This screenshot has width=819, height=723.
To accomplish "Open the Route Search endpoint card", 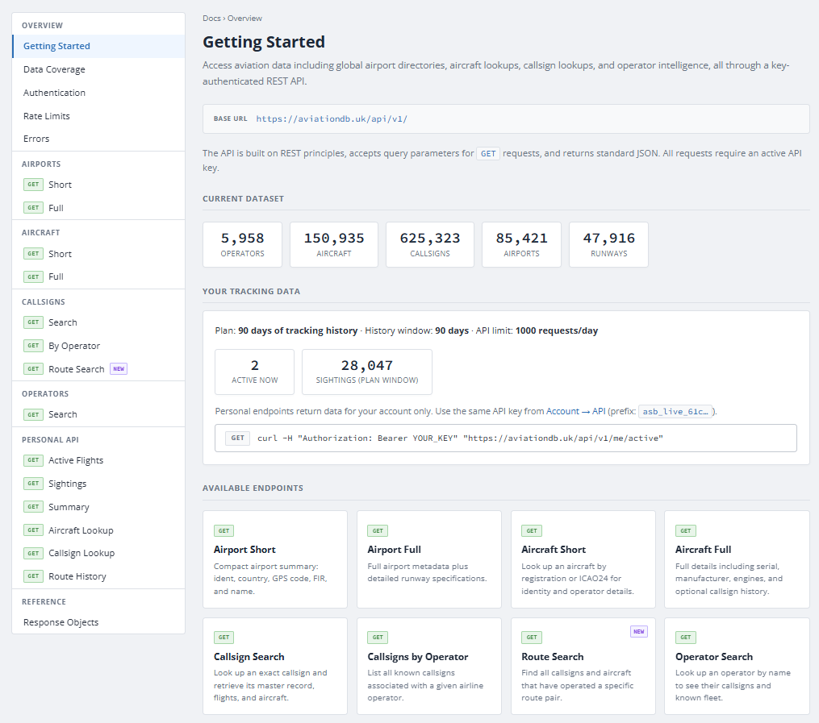I will pyautogui.click(x=583, y=666).
